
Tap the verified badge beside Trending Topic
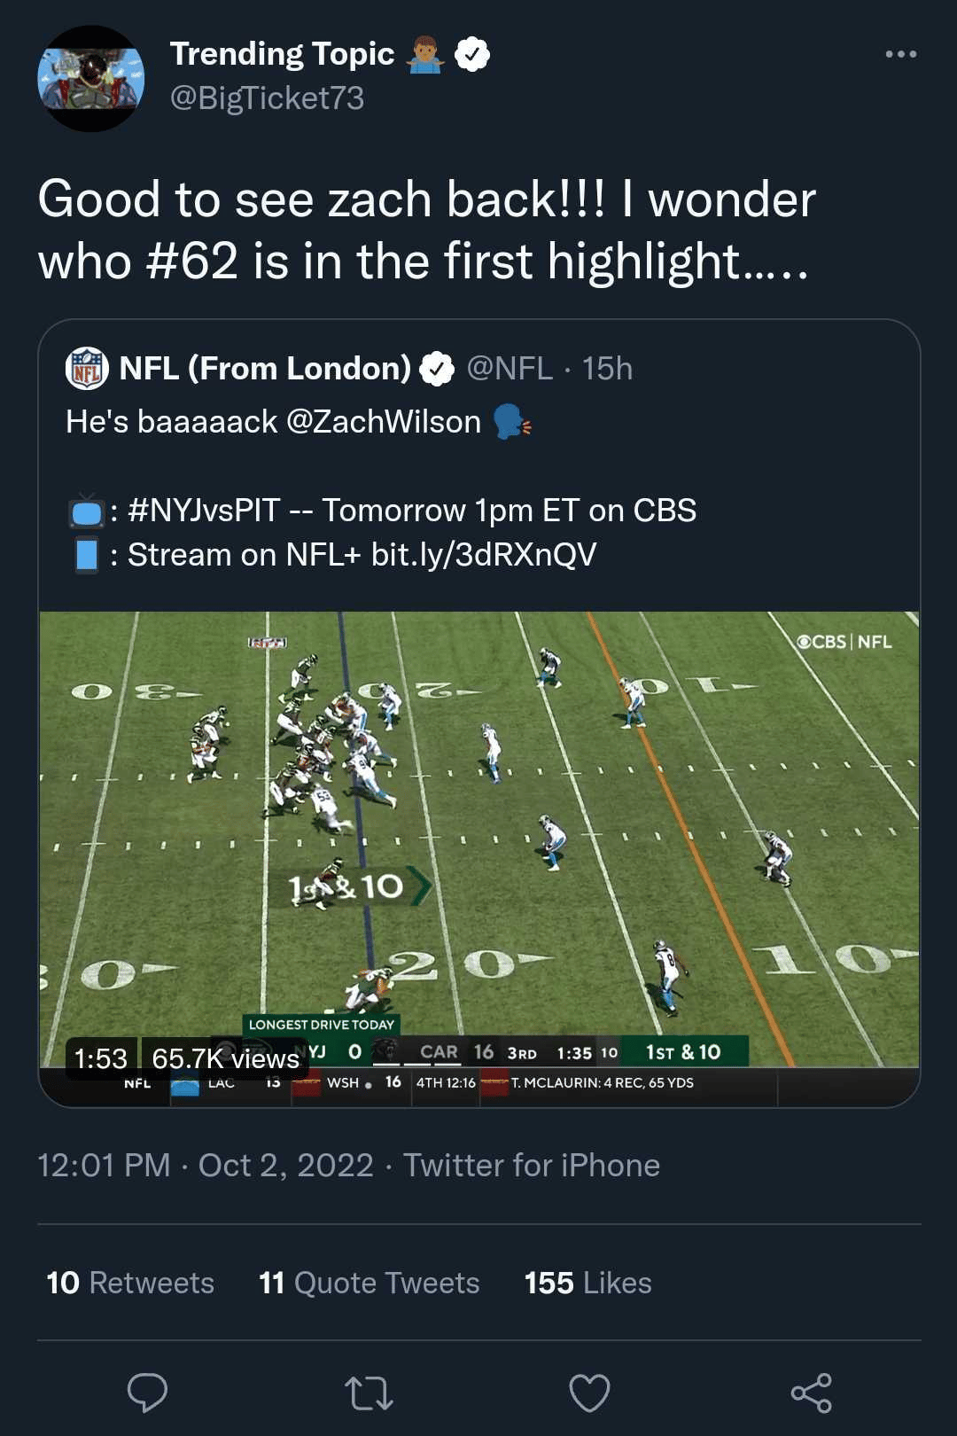click(472, 54)
